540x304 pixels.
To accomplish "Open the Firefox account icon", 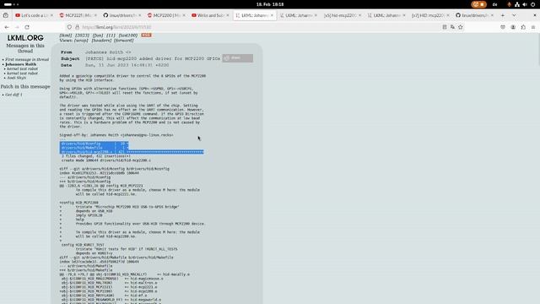I will coord(513,27).
